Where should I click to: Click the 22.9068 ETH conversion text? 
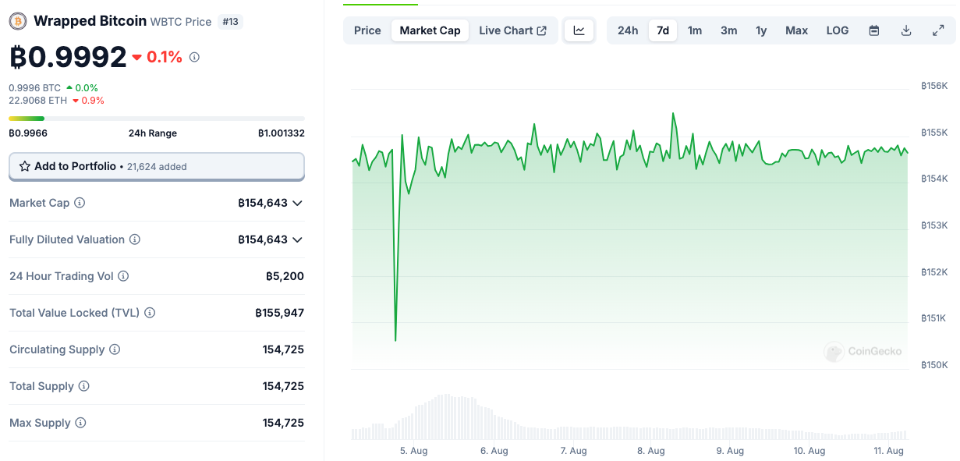[x=38, y=101]
